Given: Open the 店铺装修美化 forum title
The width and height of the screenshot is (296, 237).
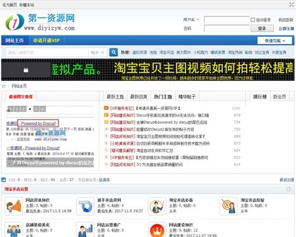Looking at the screenshot, I should pyautogui.click(x=37, y=224).
